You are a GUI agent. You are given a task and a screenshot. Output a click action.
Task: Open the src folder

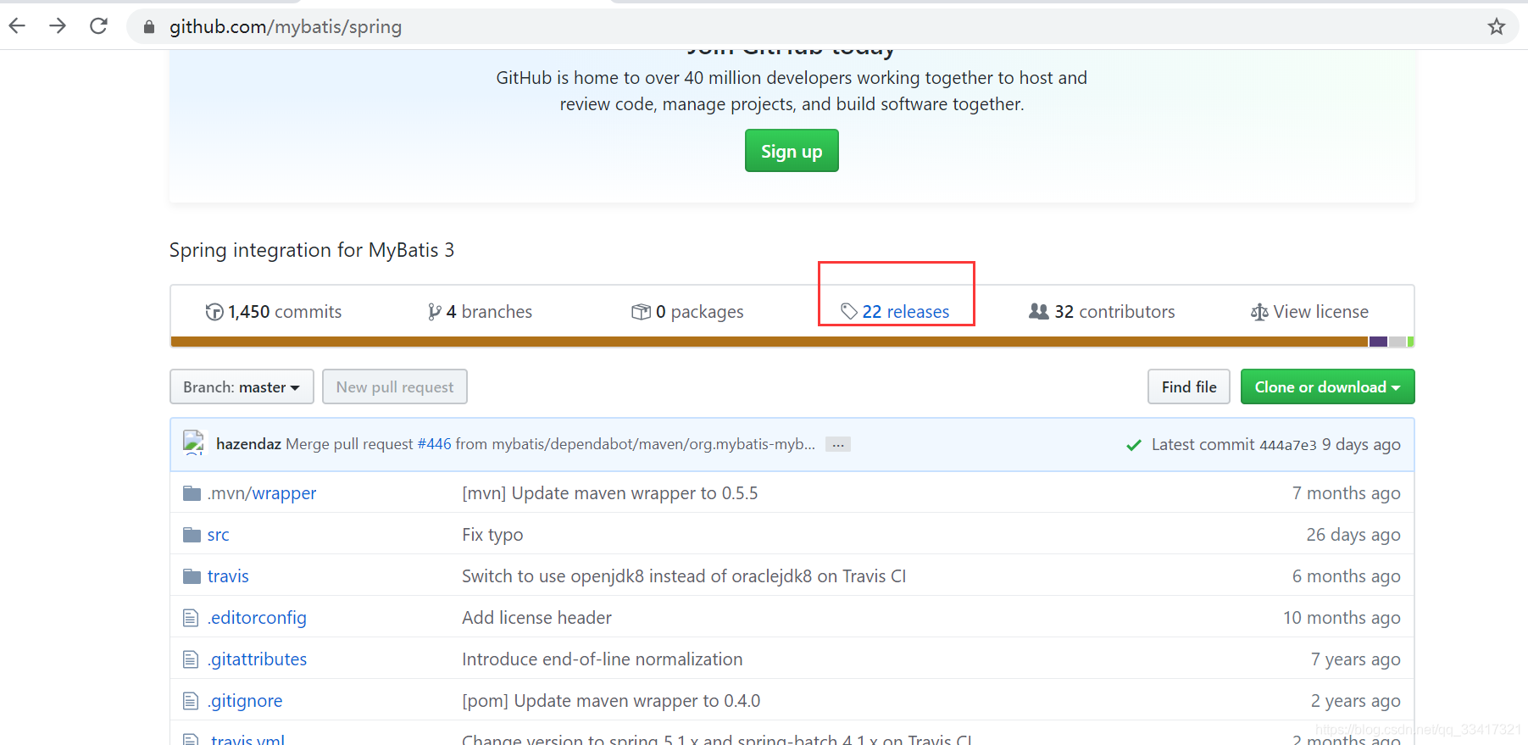point(218,535)
